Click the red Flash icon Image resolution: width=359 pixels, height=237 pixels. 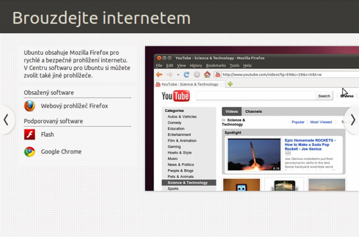pos(29,134)
